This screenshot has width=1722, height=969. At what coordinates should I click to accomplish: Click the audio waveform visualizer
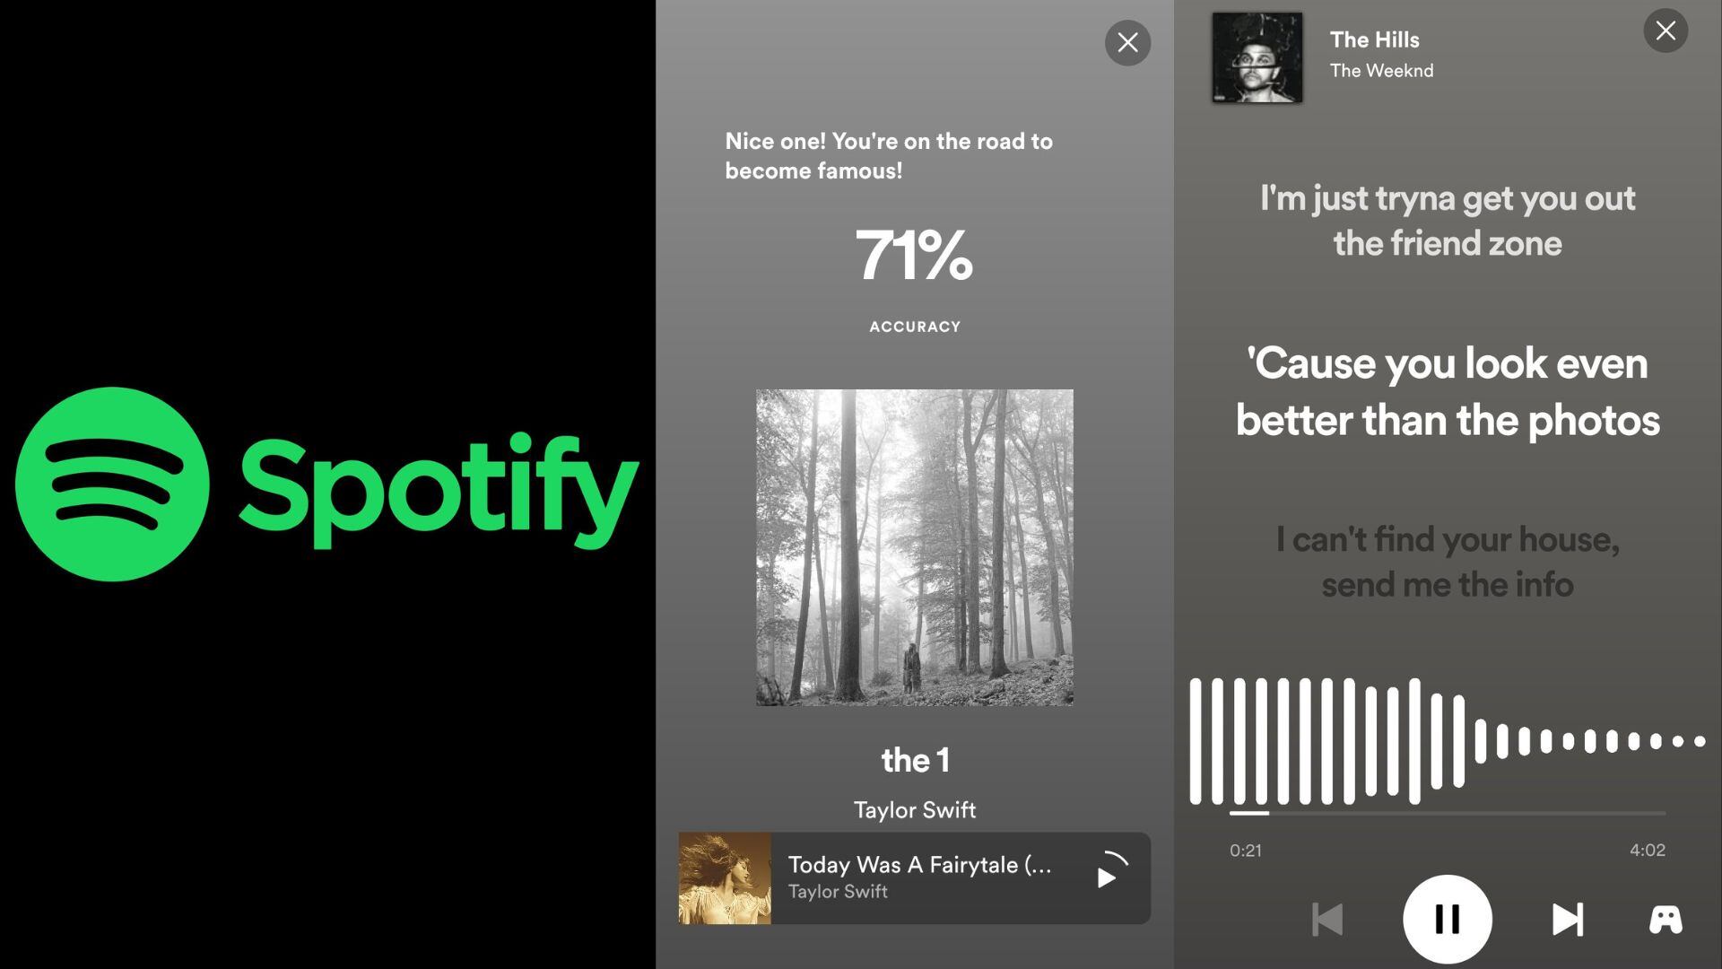pos(1447,741)
